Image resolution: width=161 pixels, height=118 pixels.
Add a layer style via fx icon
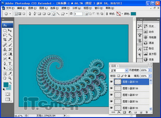(x=119, y=112)
